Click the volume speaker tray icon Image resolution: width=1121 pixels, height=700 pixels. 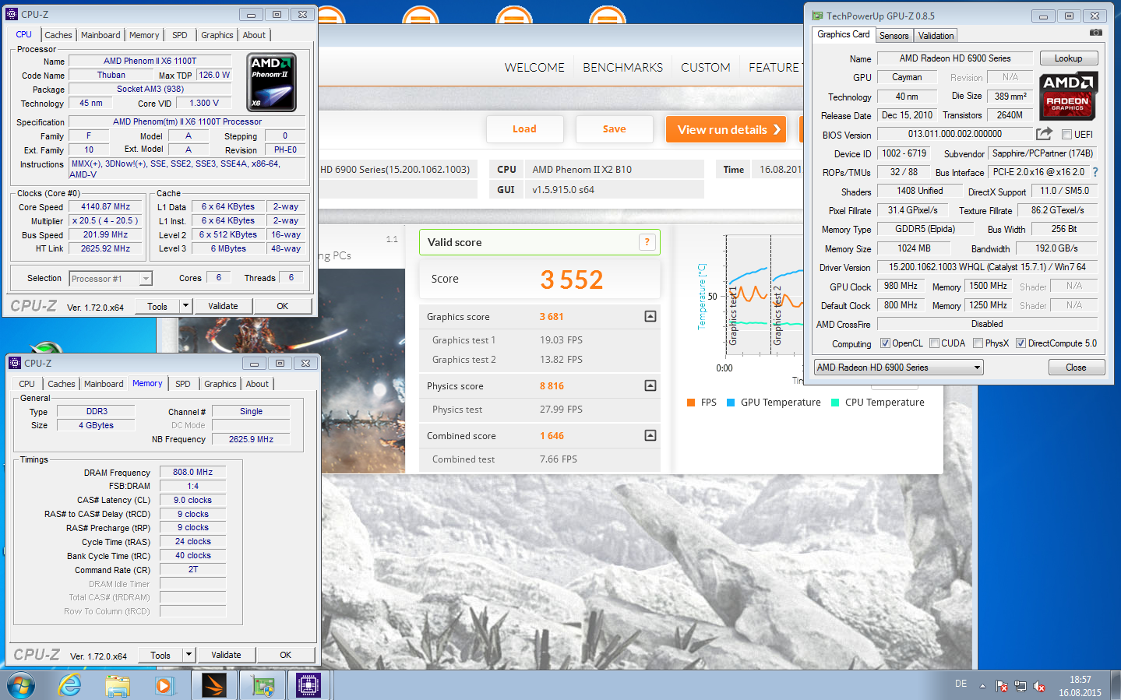coord(1039,686)
